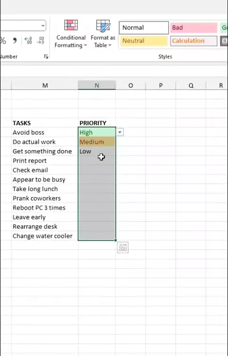Open the Conditional Formatting menu
Viewport: 228px width, 356px height.
(x=71, y=34)
